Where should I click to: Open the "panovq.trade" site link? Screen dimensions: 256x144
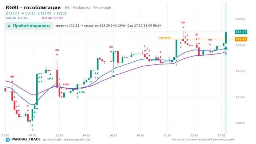click(52, 140)
